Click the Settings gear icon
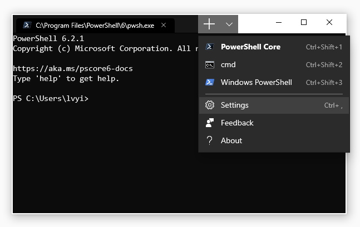This screenshot has width=360, height=227. tap(210, 105)
